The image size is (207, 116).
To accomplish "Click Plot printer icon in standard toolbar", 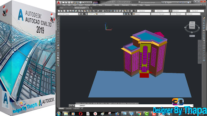I will pyautogui.click(x=68, y=11).
